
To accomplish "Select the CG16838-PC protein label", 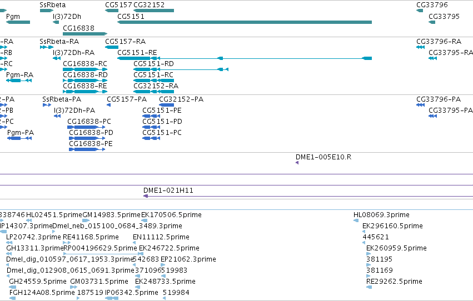I will [x=89, y=122].
